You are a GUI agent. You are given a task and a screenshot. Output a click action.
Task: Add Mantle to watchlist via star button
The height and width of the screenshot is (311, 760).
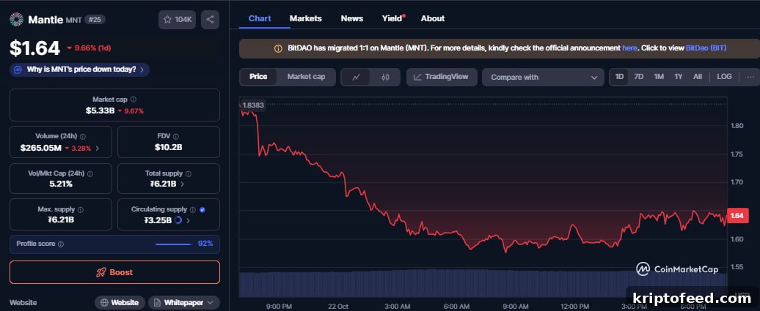(177, 19)
